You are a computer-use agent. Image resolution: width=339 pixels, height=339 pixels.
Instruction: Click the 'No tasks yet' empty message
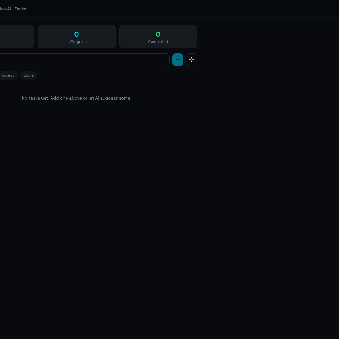(x=77, y=98)
